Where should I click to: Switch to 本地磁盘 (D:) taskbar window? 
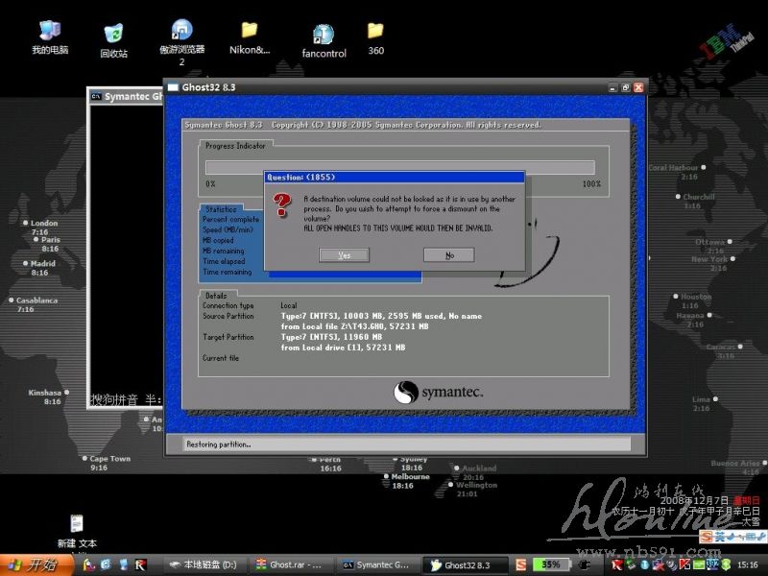click(203, 564)
